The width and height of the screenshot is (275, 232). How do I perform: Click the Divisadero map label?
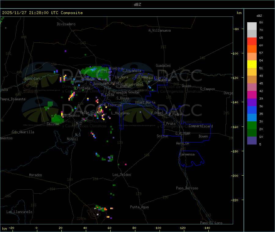66,24
